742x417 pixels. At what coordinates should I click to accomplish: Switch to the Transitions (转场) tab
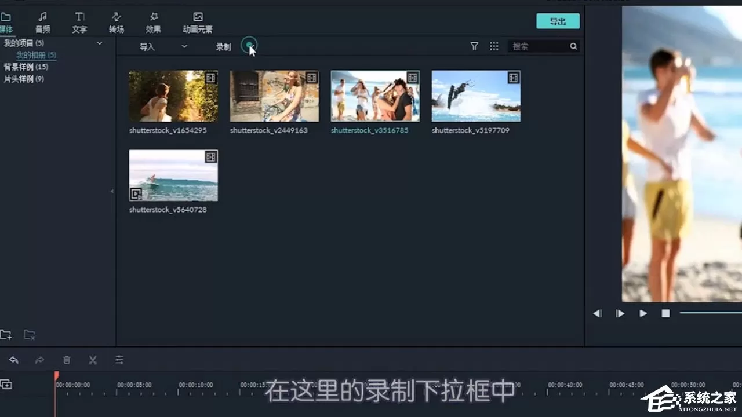pos(117,23)
